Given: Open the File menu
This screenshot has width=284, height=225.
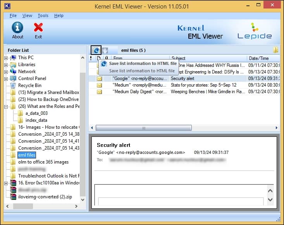Looking at the screenshot, I should (13, 16).
